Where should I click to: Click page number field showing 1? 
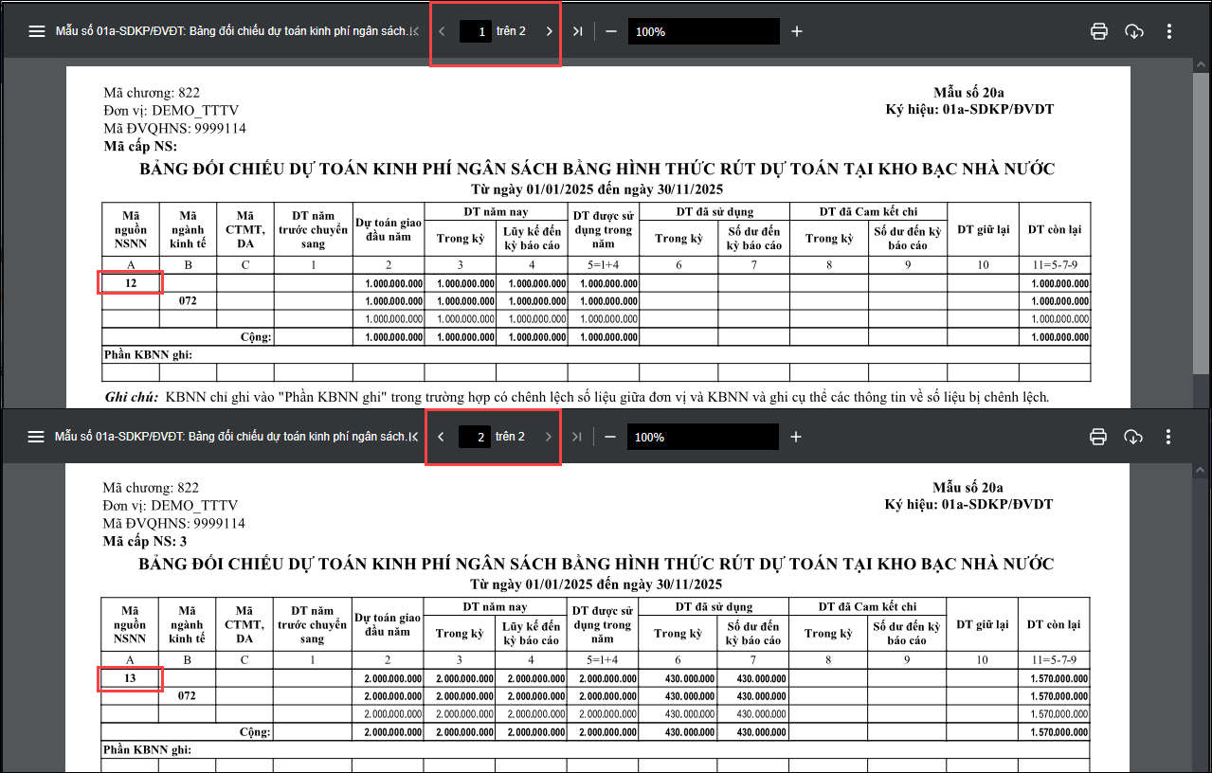coord(476,31)
